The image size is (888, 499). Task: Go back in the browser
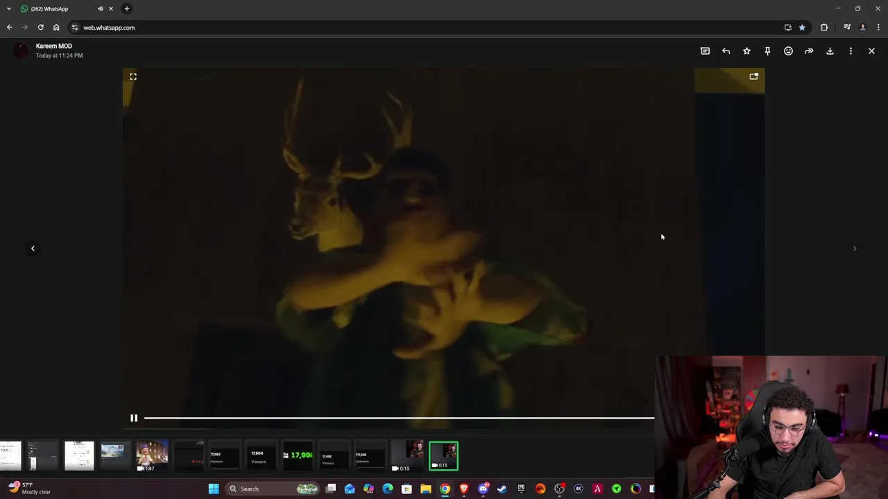[10, 28]
